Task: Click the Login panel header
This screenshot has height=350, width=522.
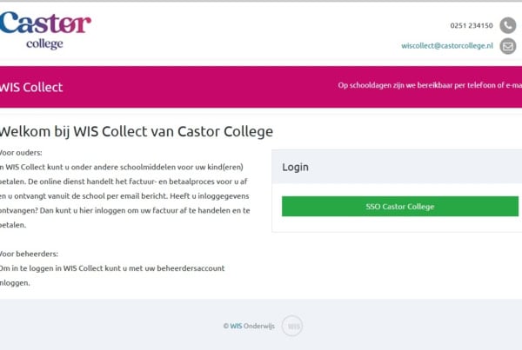Action: (397, 167)
